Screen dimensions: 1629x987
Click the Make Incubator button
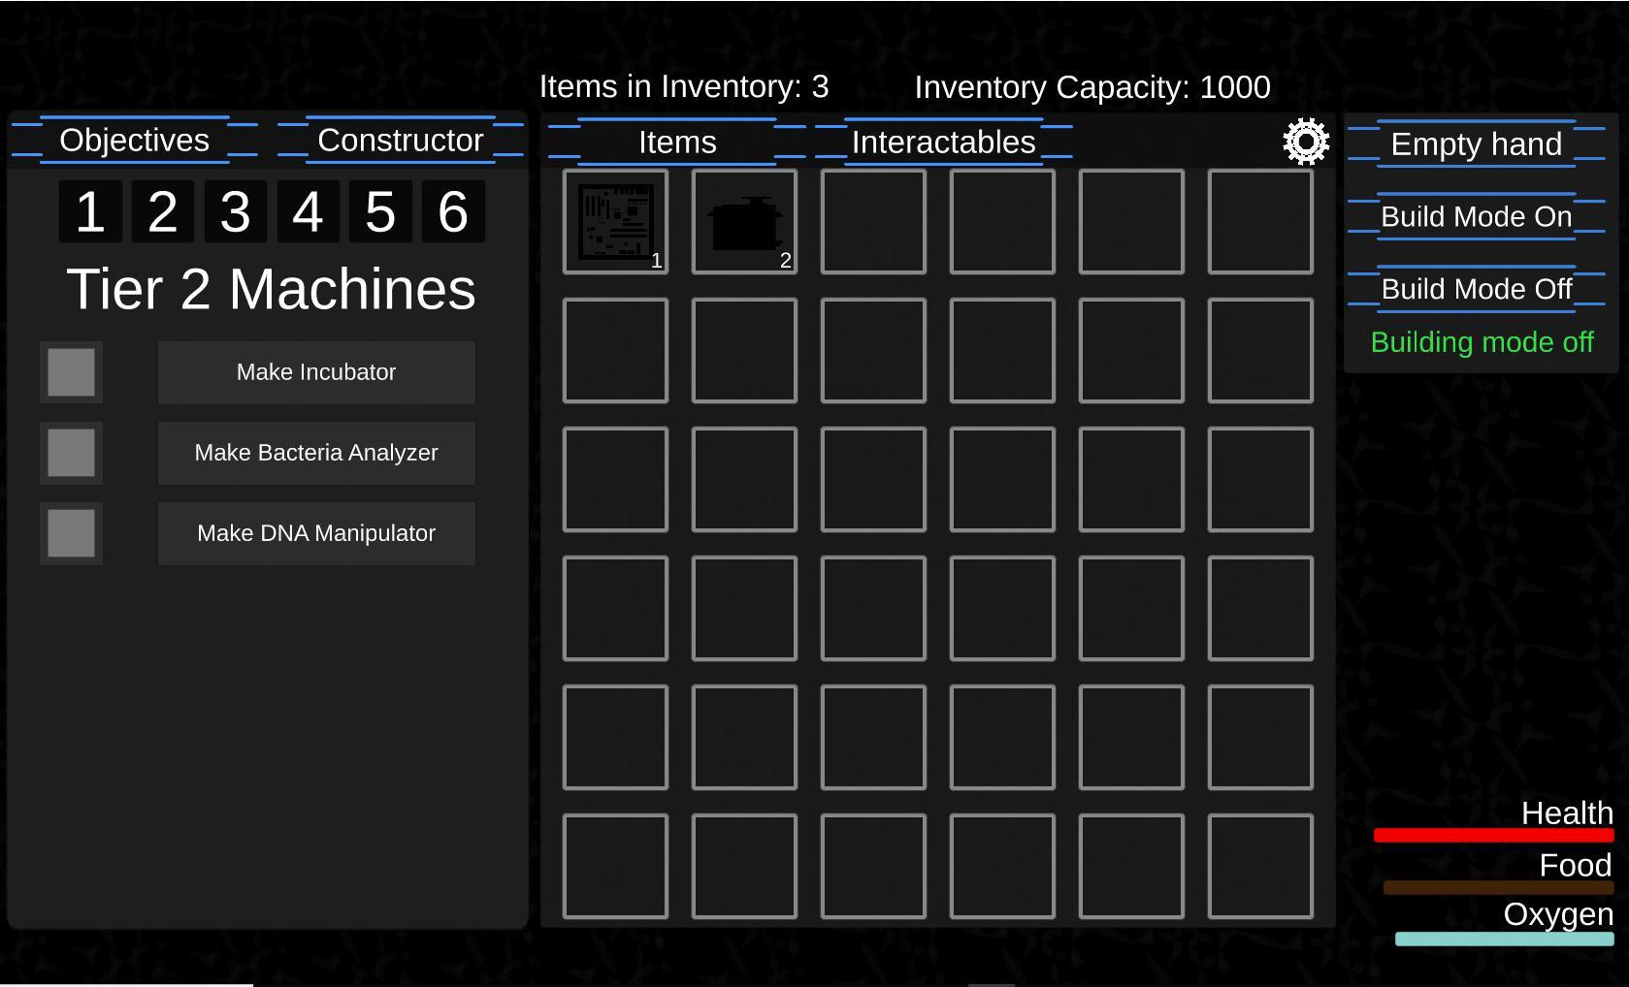coord(316,372)
